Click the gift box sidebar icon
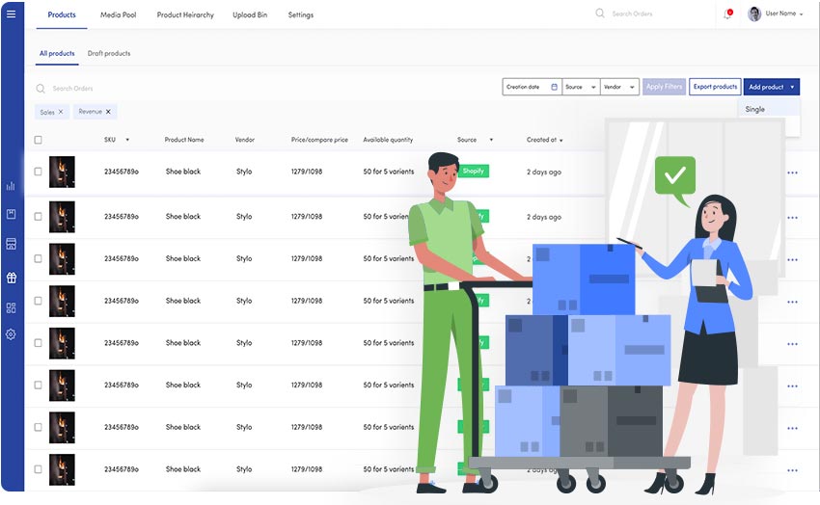 [11, 278]
